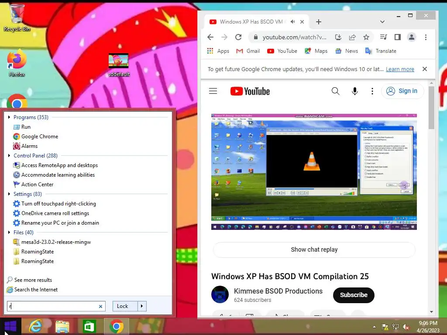Click Search the Internet
The height and width of the screenshot is (335, 447).
pyautogui.click(x=32, y=290)
